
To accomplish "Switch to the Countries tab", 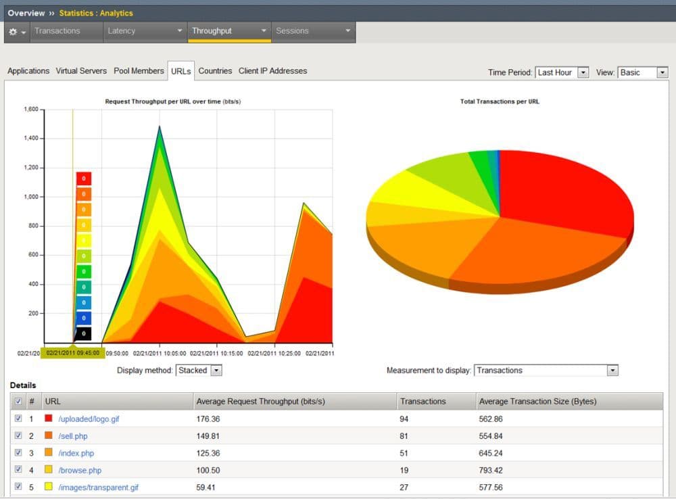I will pyautogui.click(x=215, y=71).
